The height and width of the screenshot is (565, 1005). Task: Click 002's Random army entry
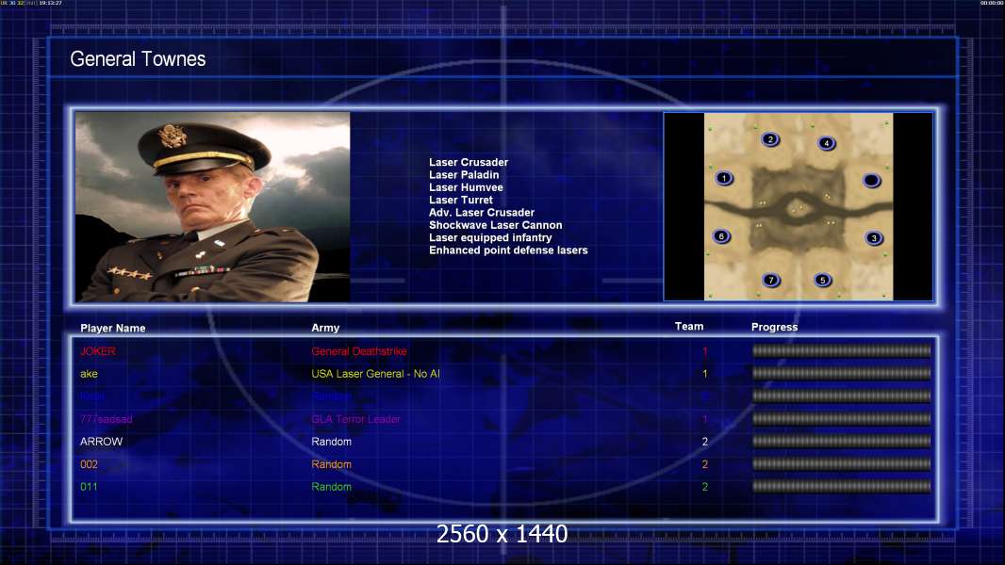pyautogui.click(x=331, y=464)
